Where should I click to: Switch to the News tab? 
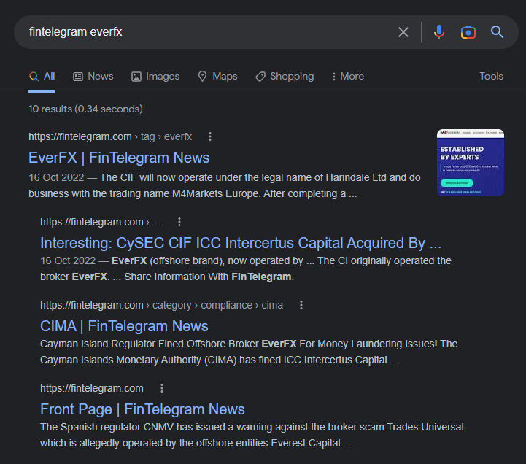tap(93, 76)
